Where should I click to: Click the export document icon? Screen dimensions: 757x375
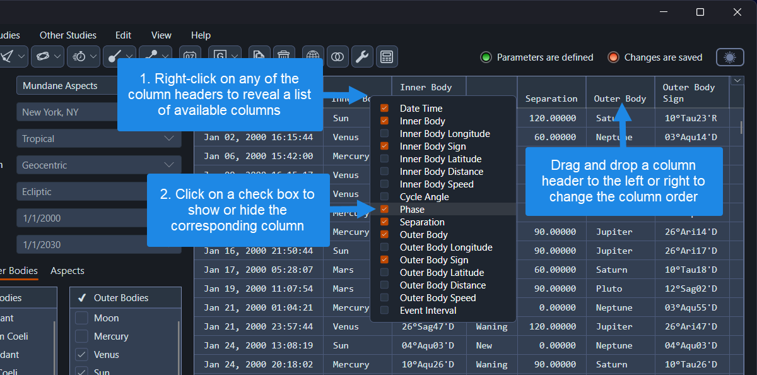click(259, 56)
